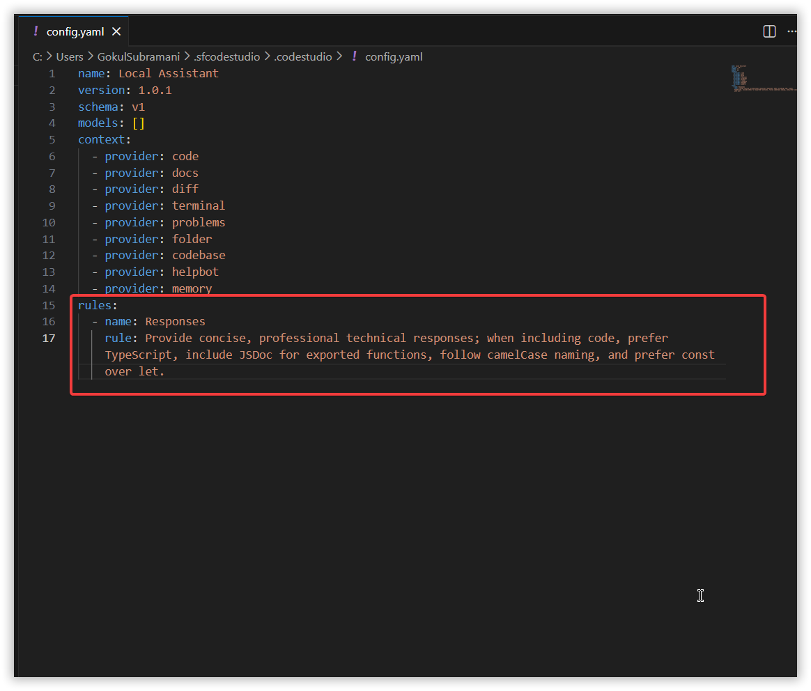Click the C: drive breadcrumb segment

37,57
